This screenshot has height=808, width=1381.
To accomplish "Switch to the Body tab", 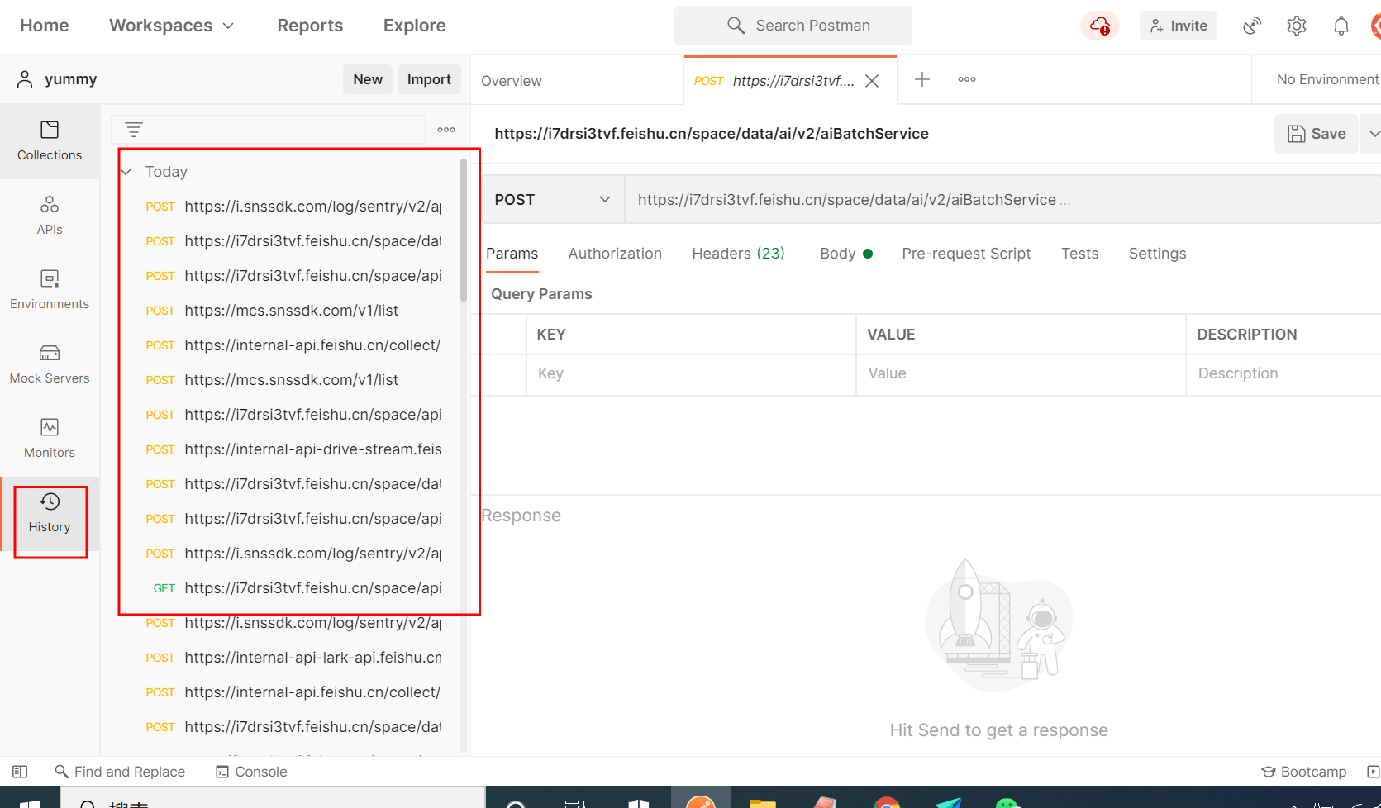I will click(845, 254).
